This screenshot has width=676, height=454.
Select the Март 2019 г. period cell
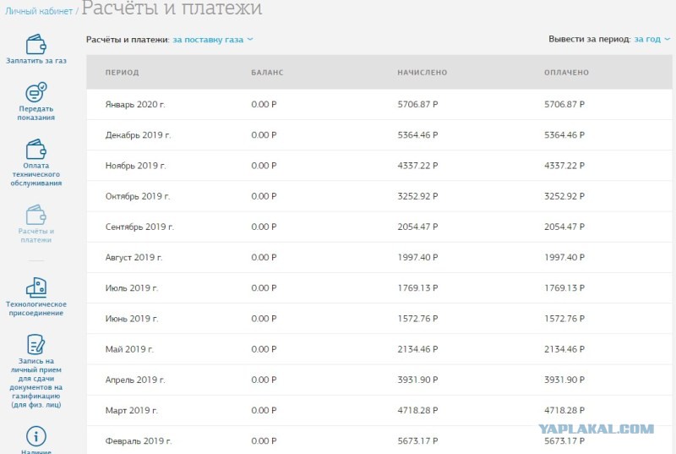coord(132,410)
